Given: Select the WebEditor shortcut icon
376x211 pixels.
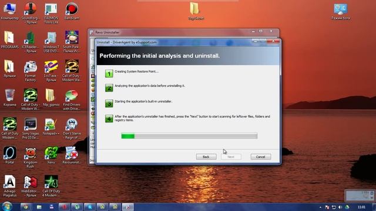Looking at the screenshot, I should 31,186.
